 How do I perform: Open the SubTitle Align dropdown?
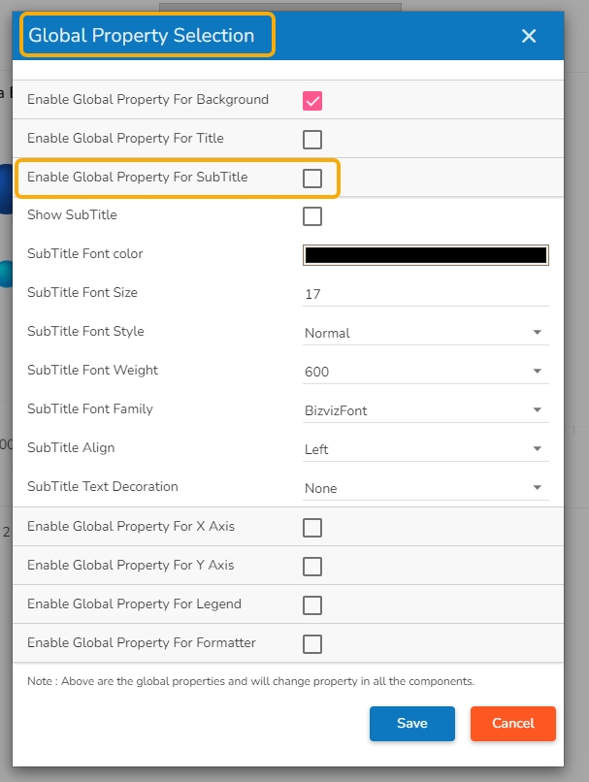coord(426,449)
